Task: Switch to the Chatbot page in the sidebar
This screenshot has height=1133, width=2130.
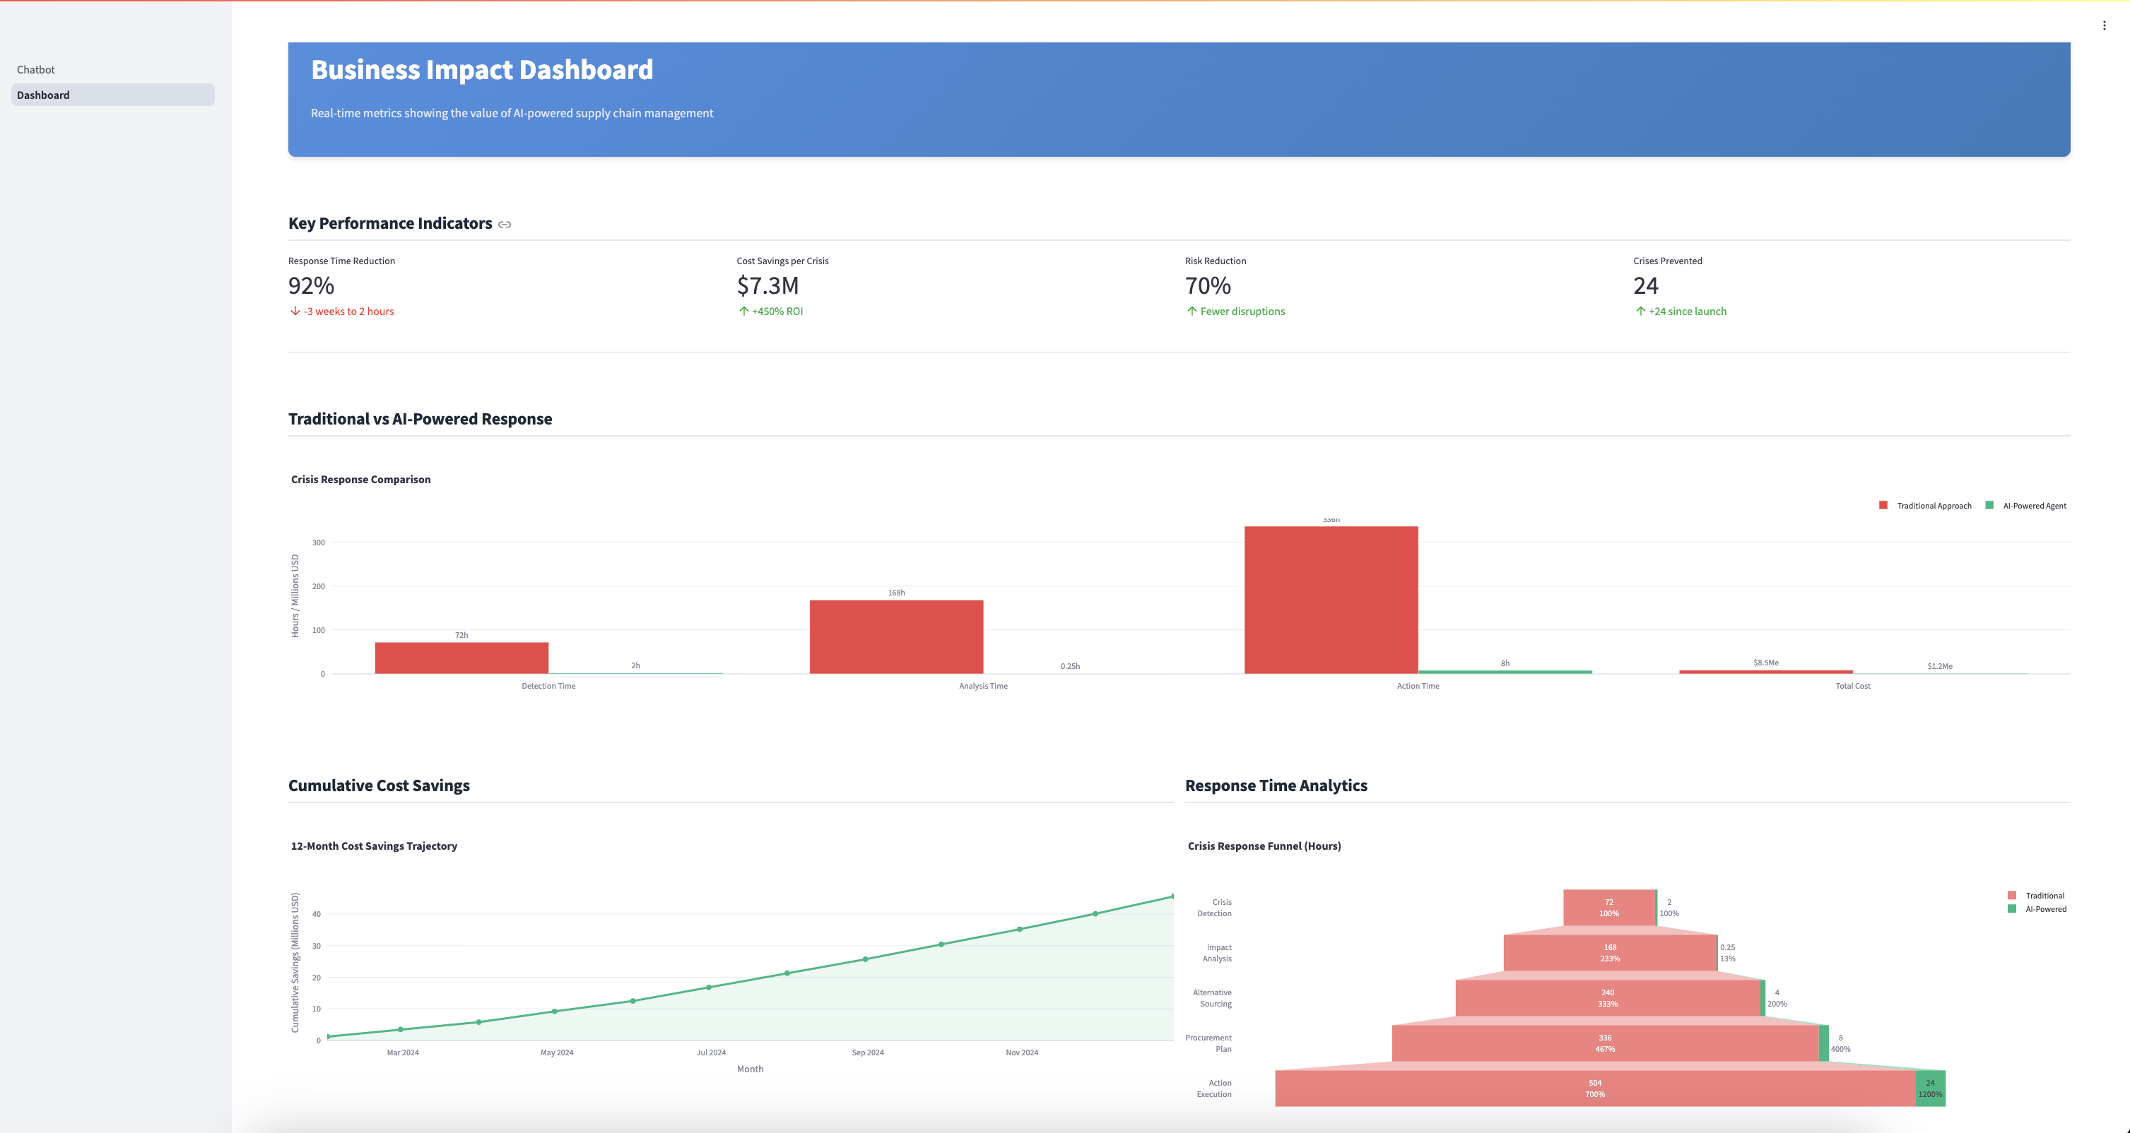Action: point(35,69)
